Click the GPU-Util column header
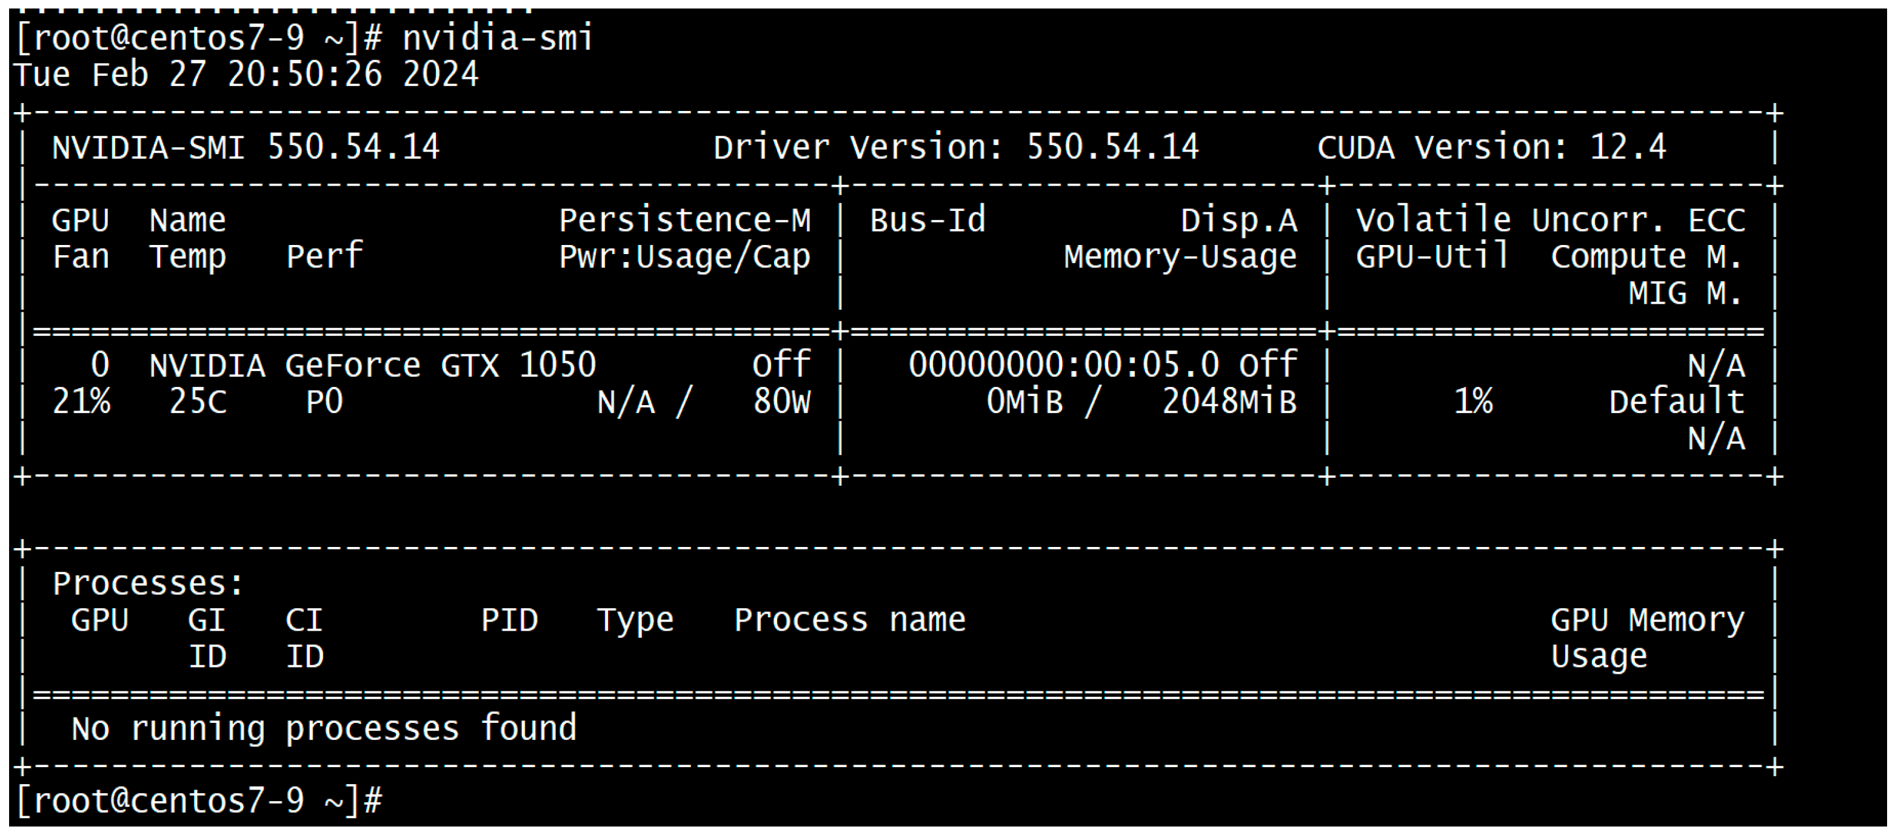The image size is (1898, 835). (1432, 257)
